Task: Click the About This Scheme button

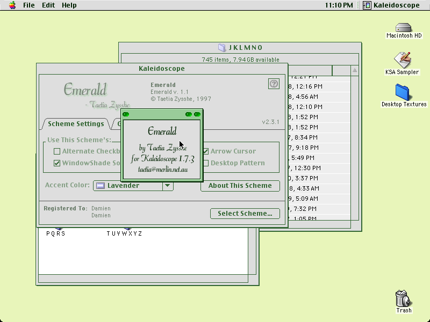Action: pos(240,186)
